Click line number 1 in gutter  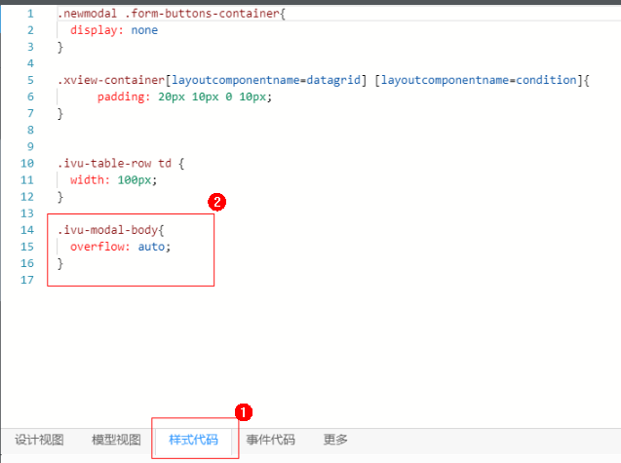(30, 14)
